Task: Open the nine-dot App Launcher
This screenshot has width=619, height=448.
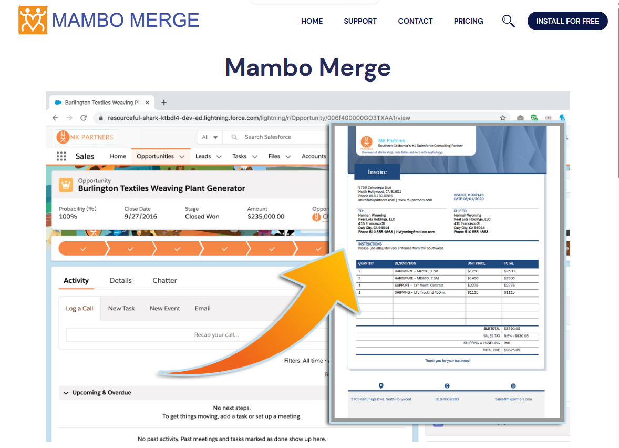Action: pos(61,156)
